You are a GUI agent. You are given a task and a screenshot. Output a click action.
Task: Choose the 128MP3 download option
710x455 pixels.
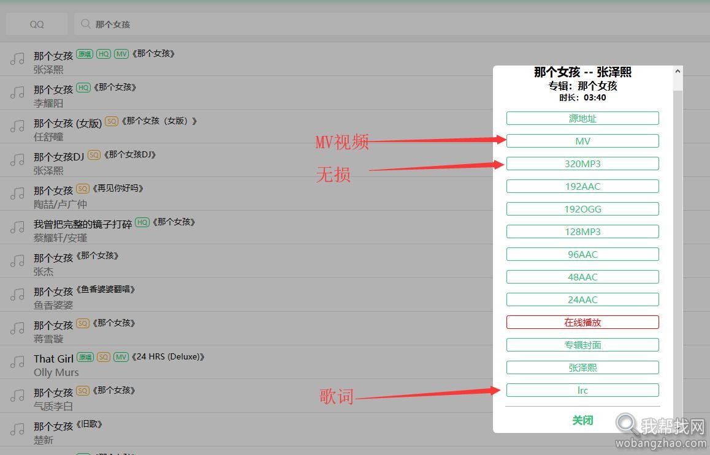coord(582,231)
